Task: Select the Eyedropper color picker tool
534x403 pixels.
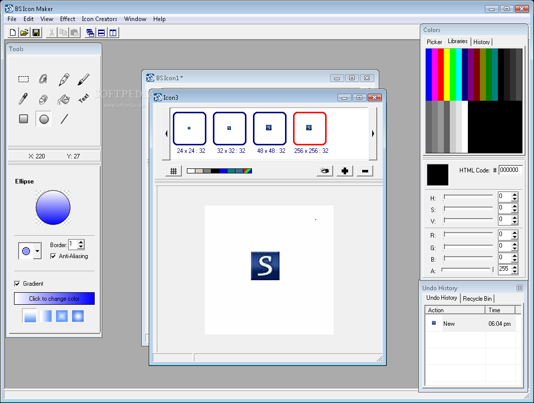Action: click(x=24, y=99)
